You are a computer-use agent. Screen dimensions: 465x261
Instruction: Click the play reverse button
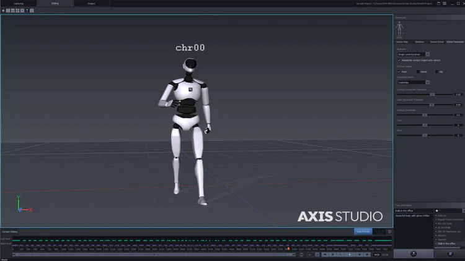tap(340, 254)
